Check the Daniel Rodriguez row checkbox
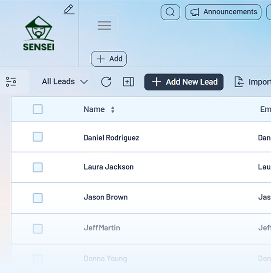271x273 pixels. [x=38, y=137]
